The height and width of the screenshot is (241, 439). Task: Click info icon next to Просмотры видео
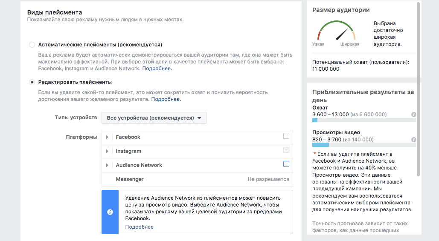pyautogui.click(x=413, y=140)
